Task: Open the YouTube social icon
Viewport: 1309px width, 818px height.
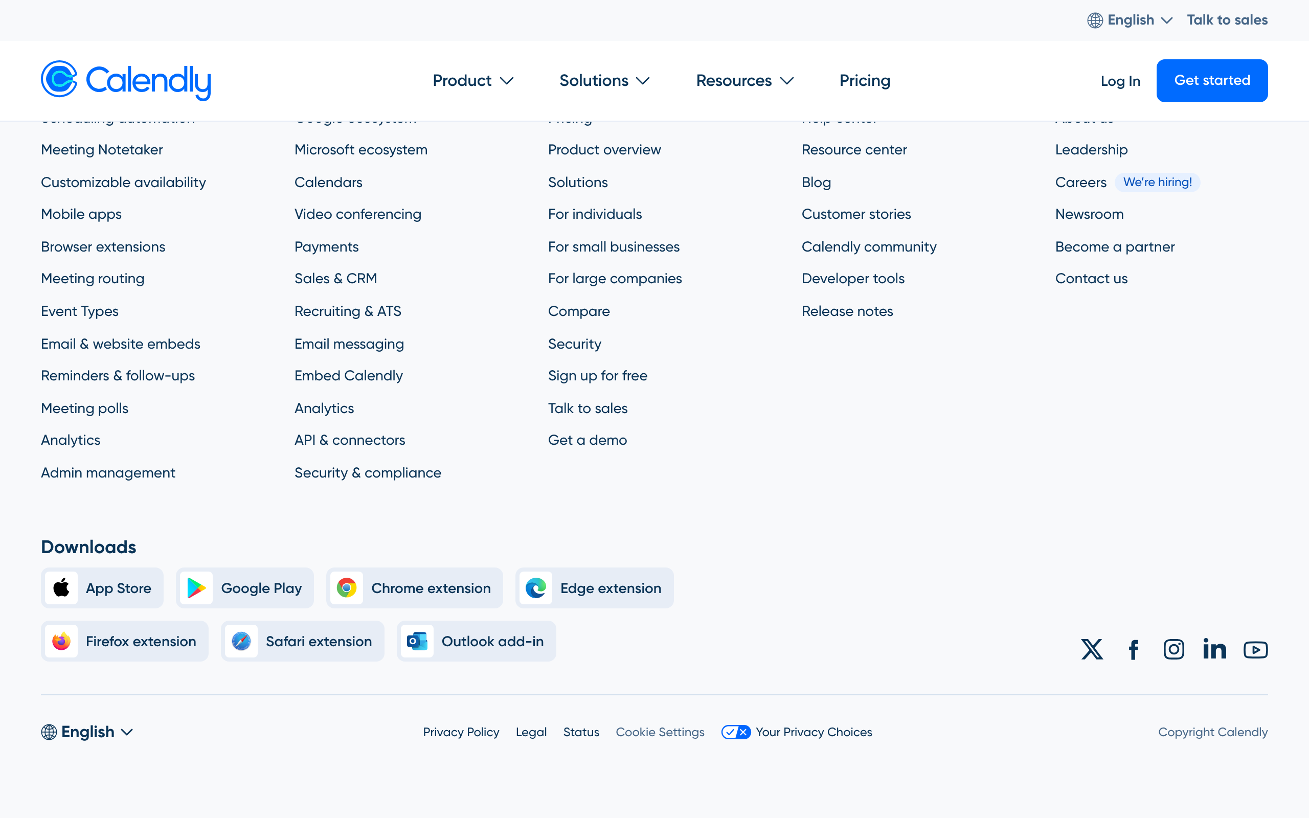Action: [1255, 649]
